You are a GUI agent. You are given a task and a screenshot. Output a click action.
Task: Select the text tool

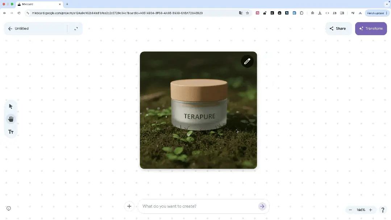point(11,132)
